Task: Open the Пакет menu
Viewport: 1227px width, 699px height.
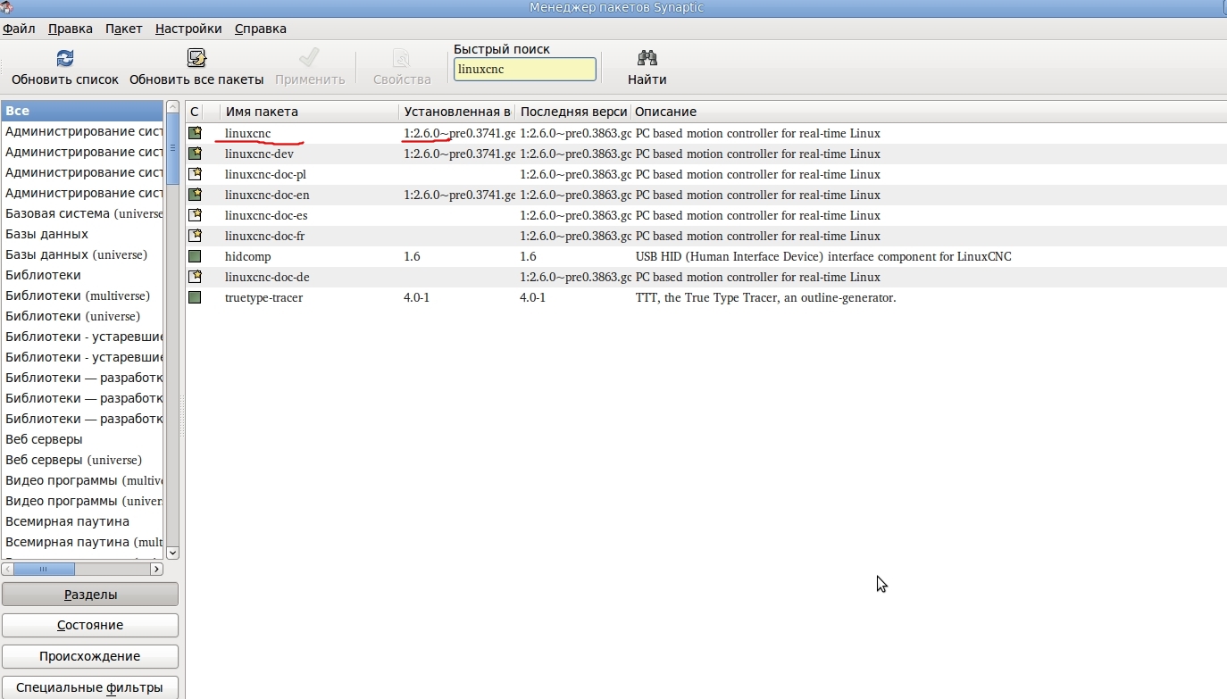Action: pyautogui.click(x=124, y=29)
